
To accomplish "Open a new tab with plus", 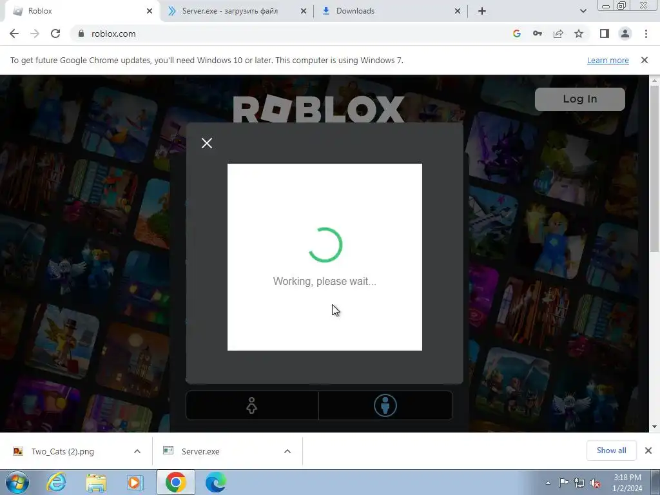I will click(x=482, y=11).
